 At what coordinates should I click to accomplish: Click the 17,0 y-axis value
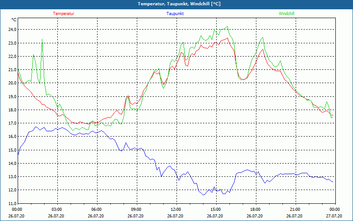coord(12,123)
